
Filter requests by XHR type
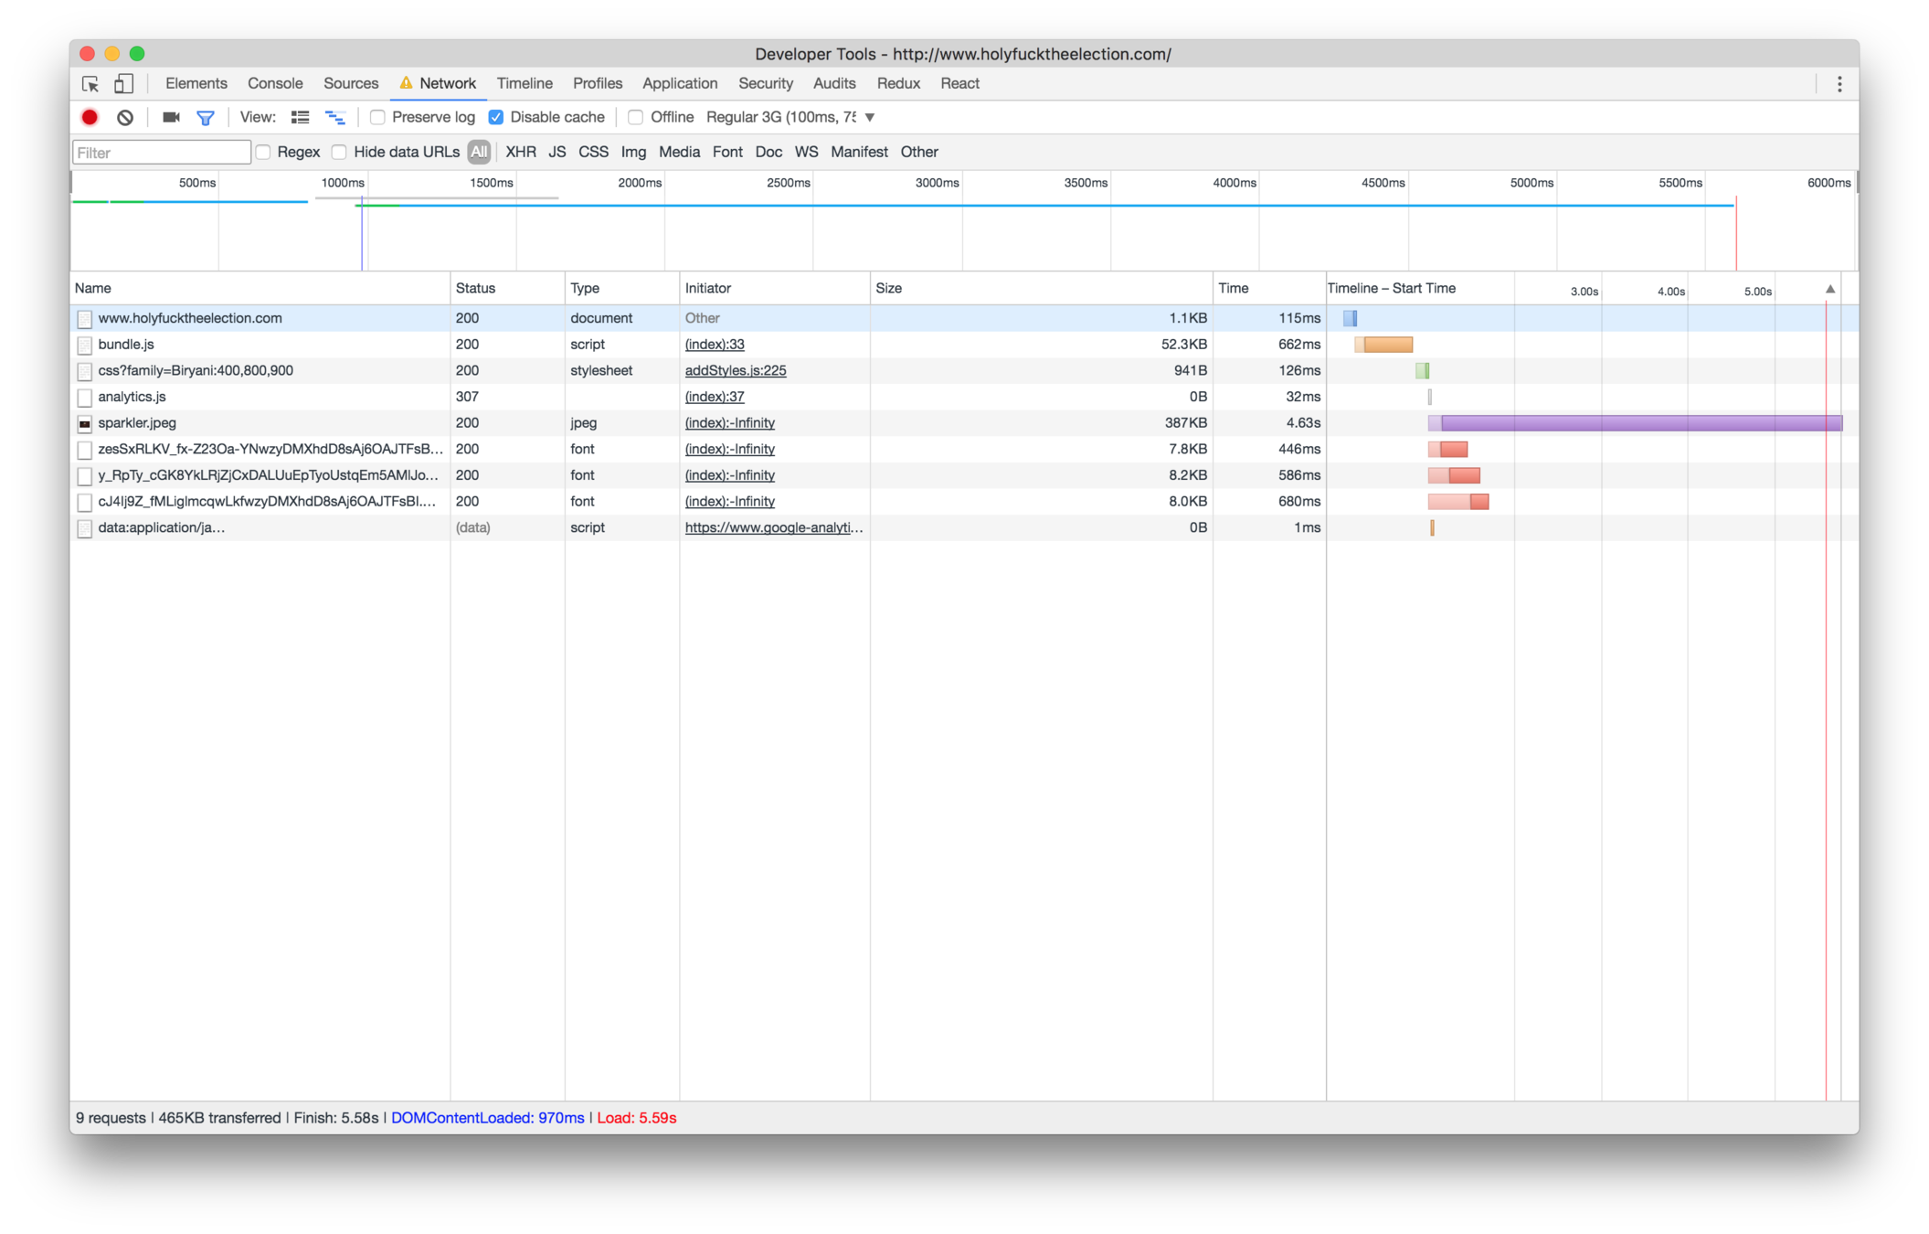(x=520, y=152)
